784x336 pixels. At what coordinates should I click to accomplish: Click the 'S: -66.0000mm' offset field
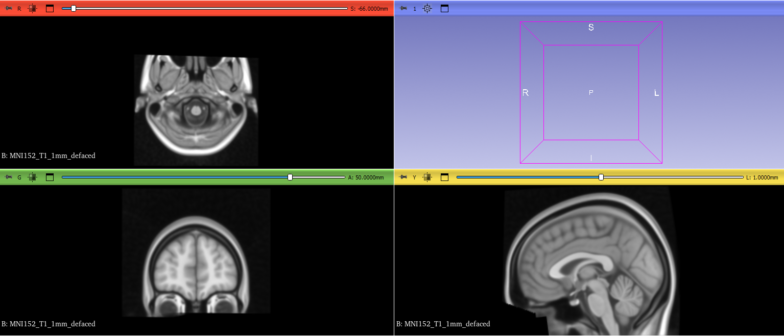point(369,9)
